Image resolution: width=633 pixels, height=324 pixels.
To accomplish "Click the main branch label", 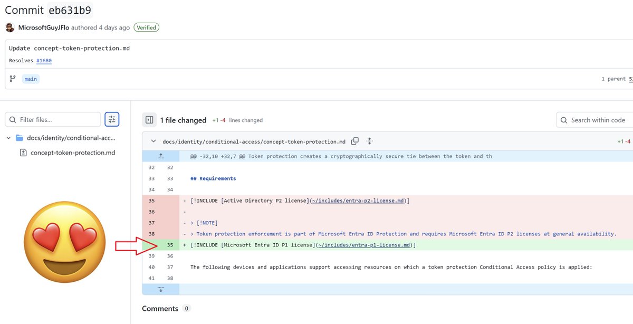I will (x=31, y=79).
